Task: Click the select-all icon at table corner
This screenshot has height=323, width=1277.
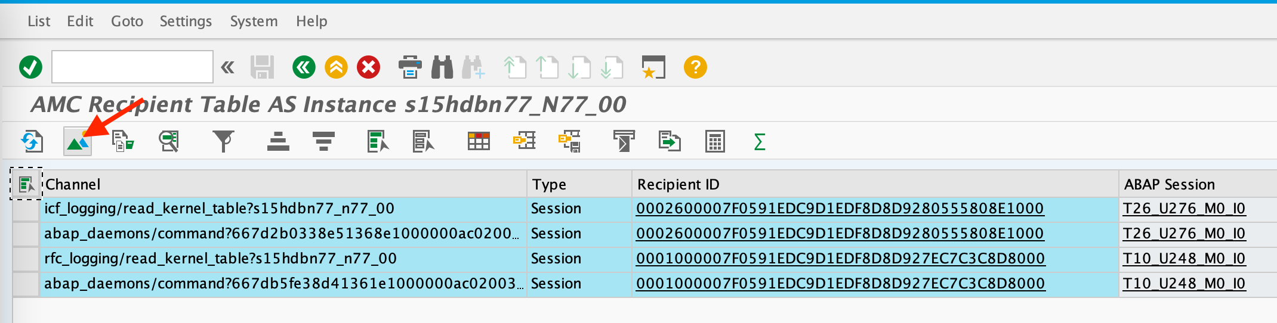Action: pos(26,184)
